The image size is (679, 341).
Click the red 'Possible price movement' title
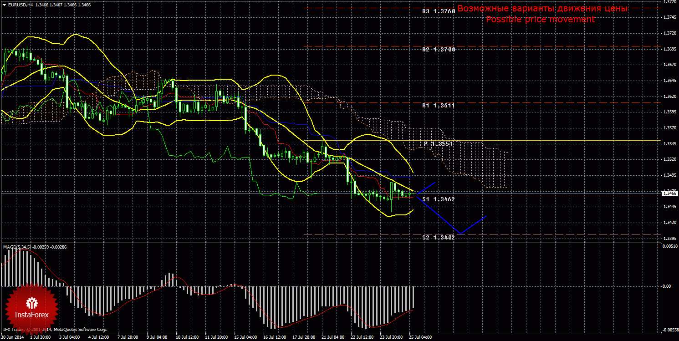[x=540, y=20]
